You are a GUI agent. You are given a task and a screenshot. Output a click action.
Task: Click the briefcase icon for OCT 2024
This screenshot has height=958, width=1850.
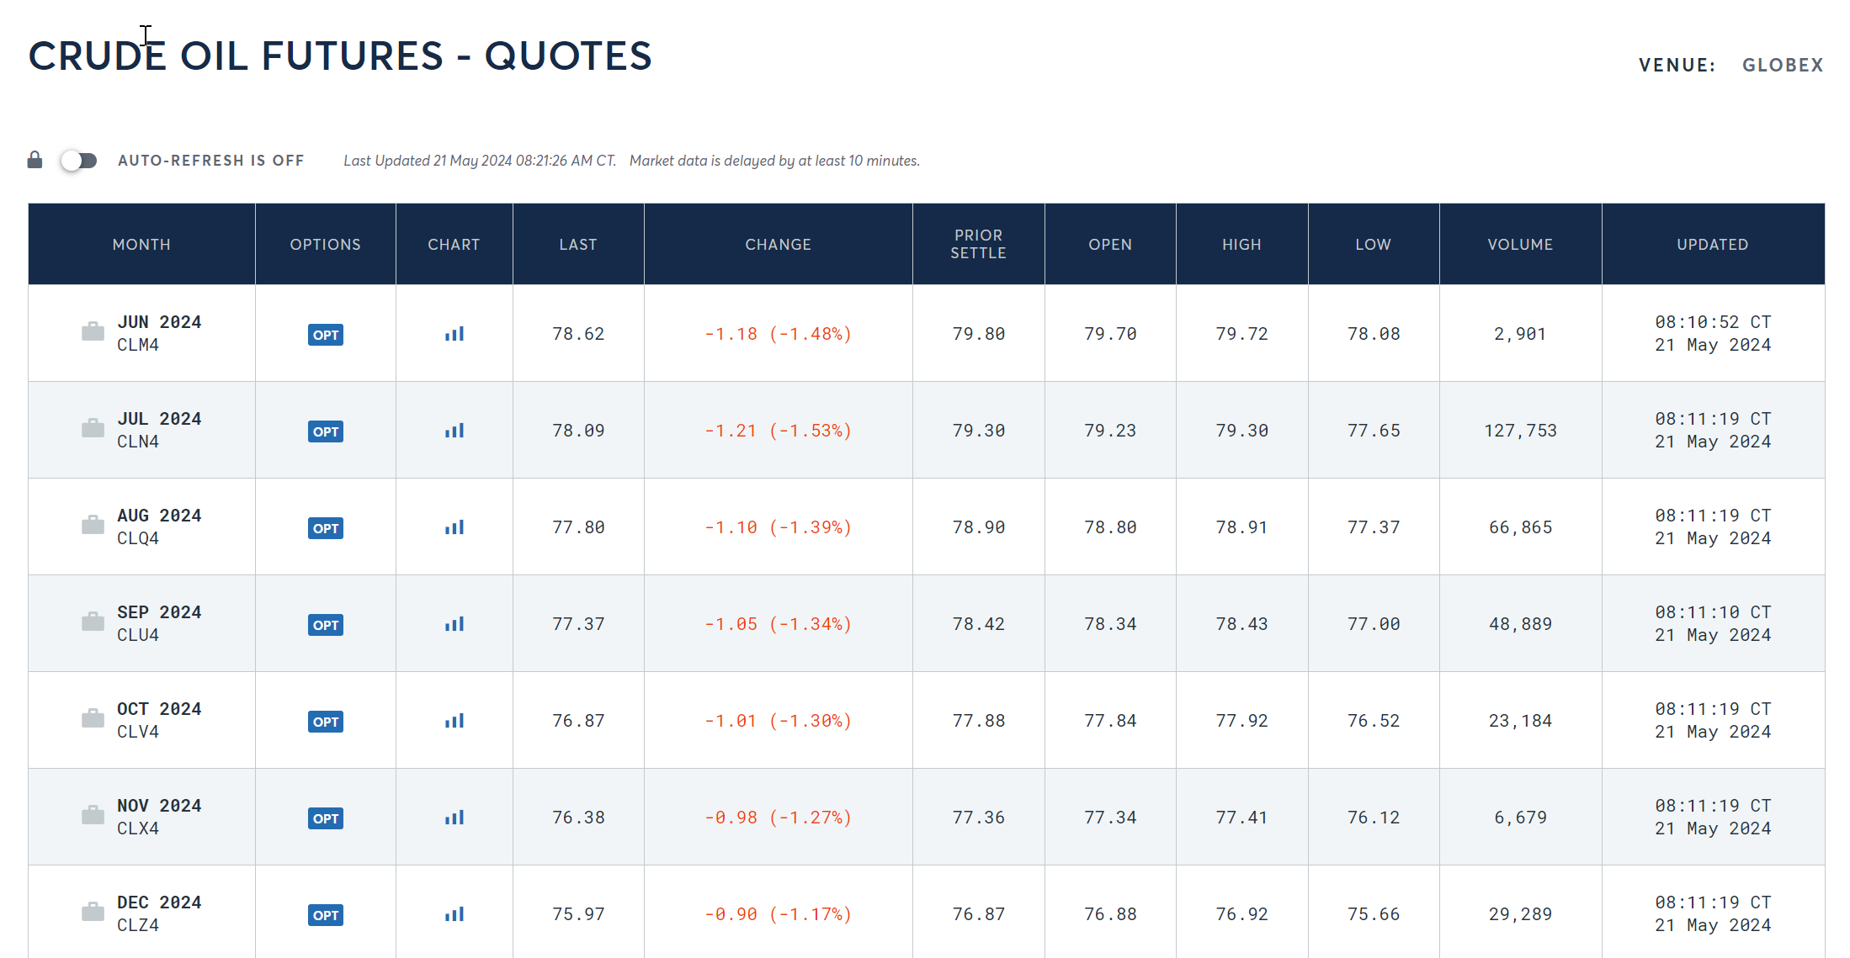tap(93, 718)
